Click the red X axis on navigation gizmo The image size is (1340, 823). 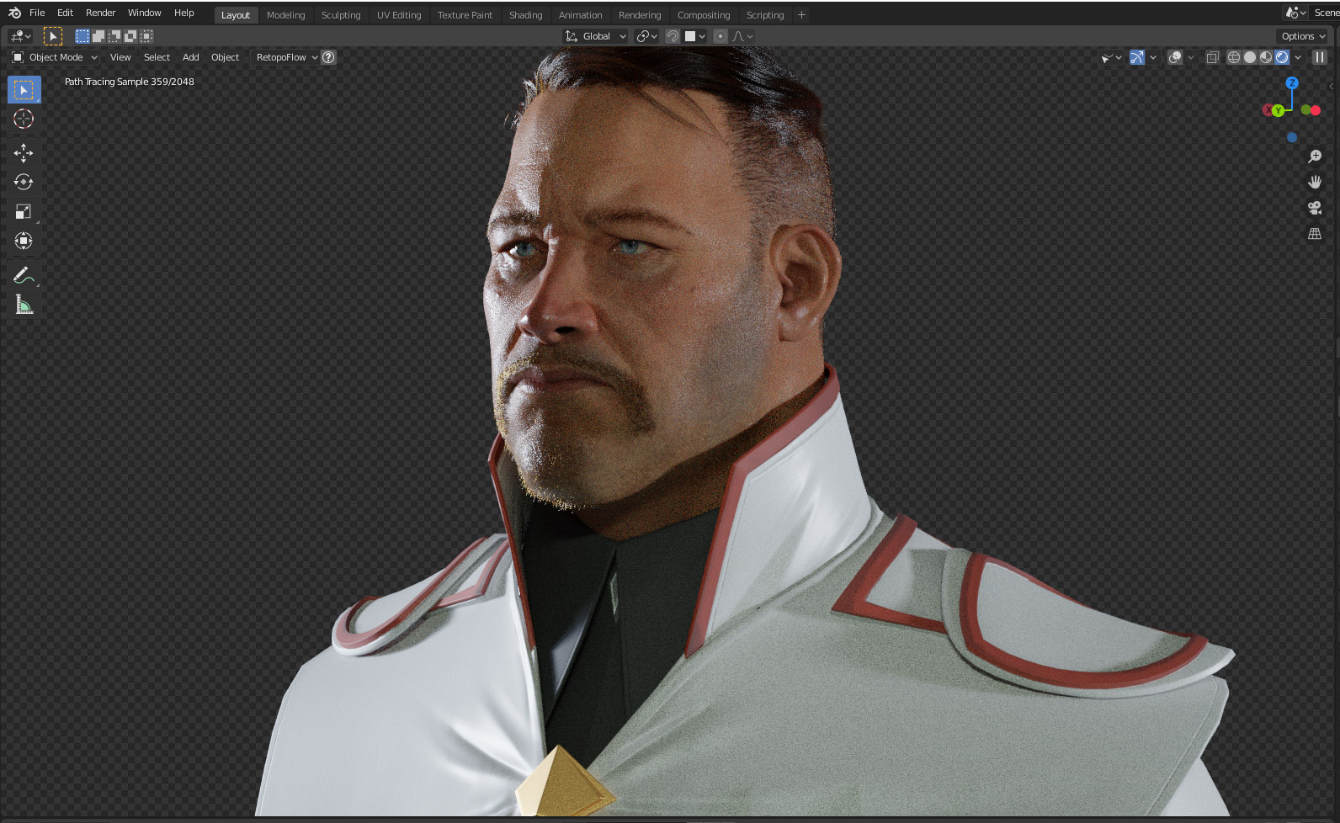1268,110
